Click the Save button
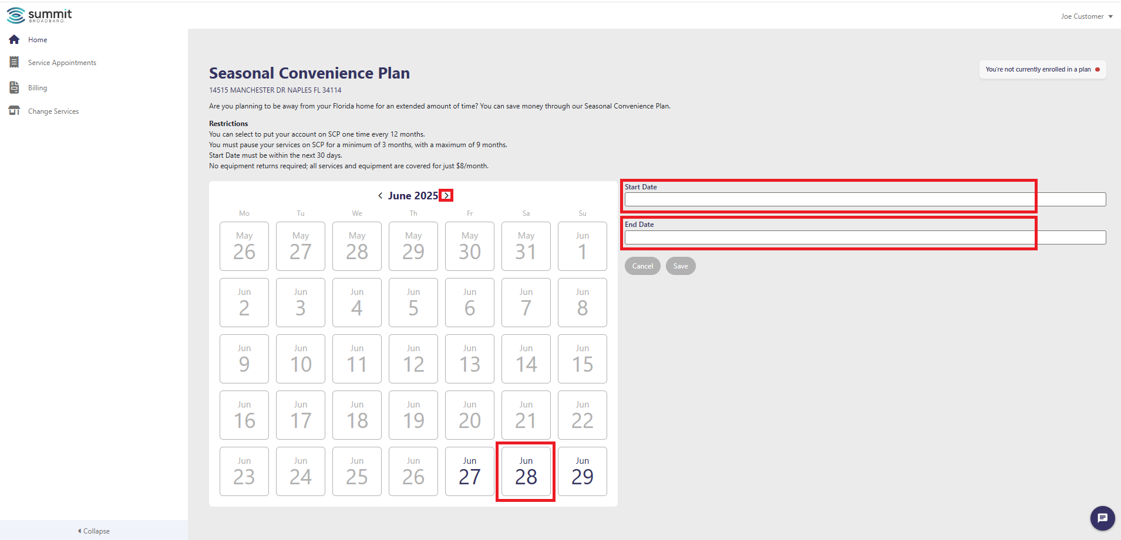1121x540 pixels. coord(681,266)
